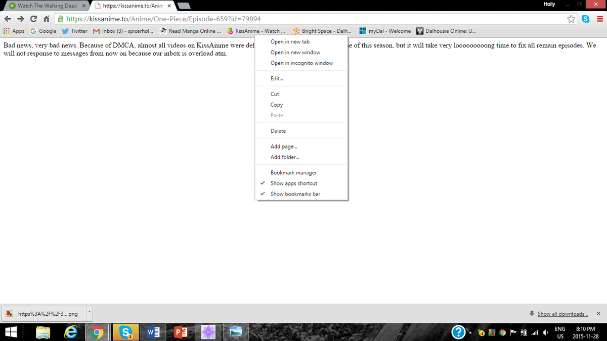This screenshot has width=607, height=341.
Task: Click the Holly profile button
Action: [549, 4]
